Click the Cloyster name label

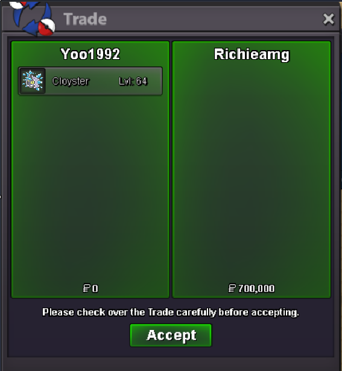coord(70,81)
